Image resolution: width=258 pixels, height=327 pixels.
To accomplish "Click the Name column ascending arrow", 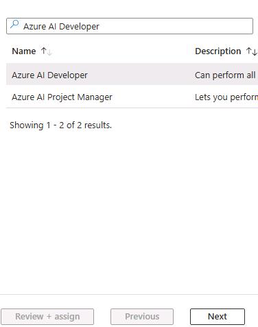I will [x=43, y=51].
